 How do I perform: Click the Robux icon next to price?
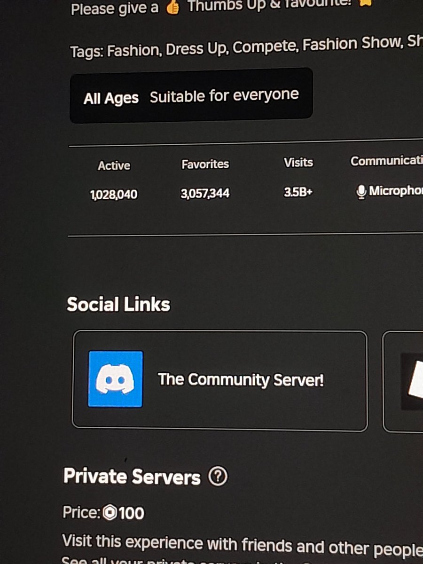pyautogui.click(x=110, y=513)
